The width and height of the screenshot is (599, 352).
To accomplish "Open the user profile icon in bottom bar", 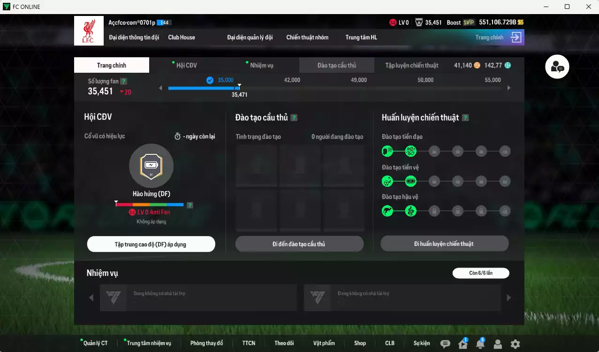I will coord(498,344).
